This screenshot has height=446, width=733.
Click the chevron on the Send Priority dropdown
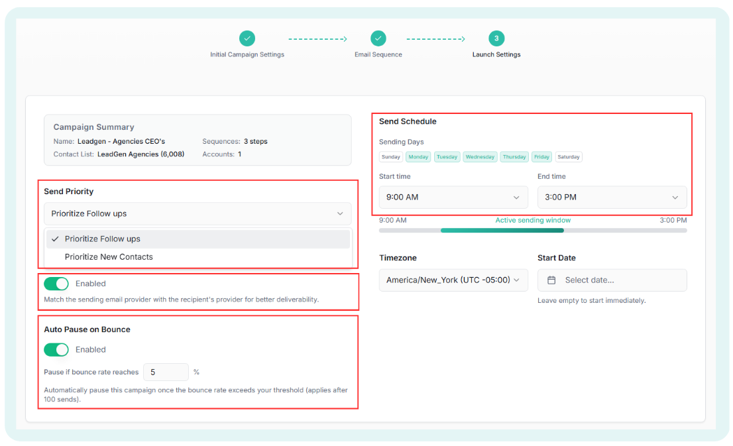point(341,213)
